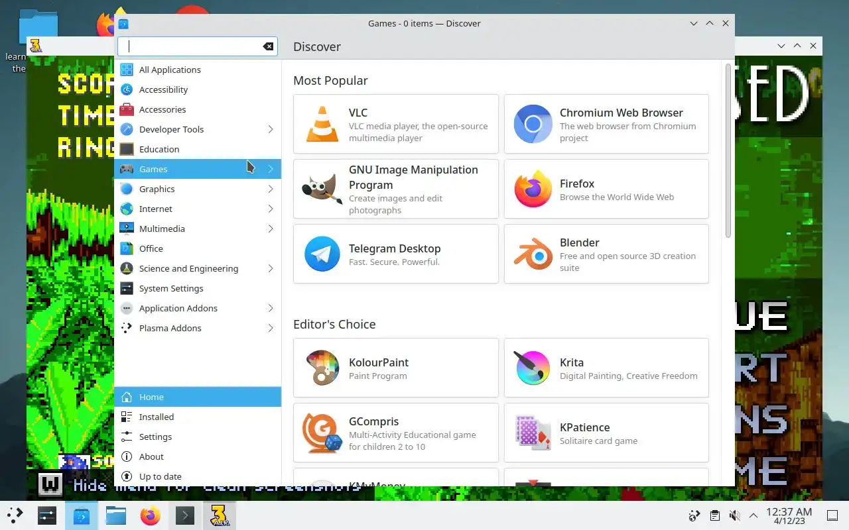Click the Blender app title
The image size is (849, 530).
click(580, 242)
